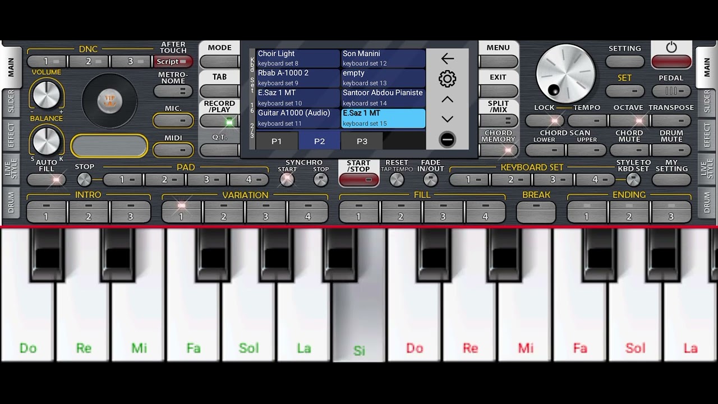Toggle the After Touch Script button

(x=173, y=62)
